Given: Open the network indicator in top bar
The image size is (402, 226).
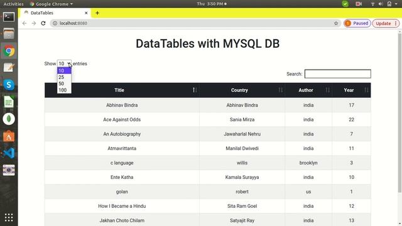Looking at the screenshot, I should pos(372,4).
